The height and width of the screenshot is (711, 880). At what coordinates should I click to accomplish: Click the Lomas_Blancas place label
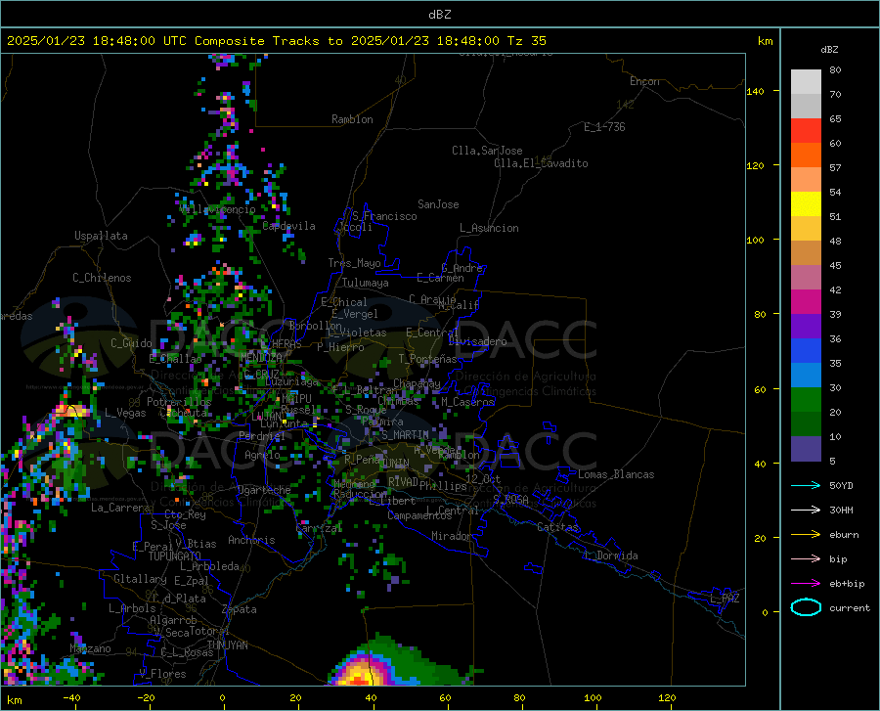tap(616, 474)
